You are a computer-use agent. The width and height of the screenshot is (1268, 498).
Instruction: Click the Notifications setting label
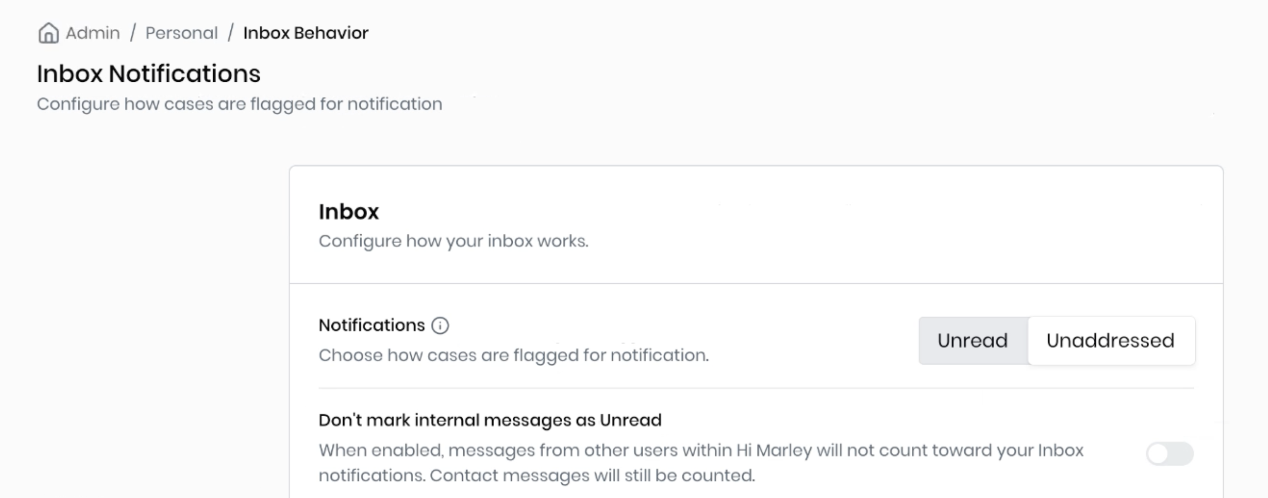point(372,325)
